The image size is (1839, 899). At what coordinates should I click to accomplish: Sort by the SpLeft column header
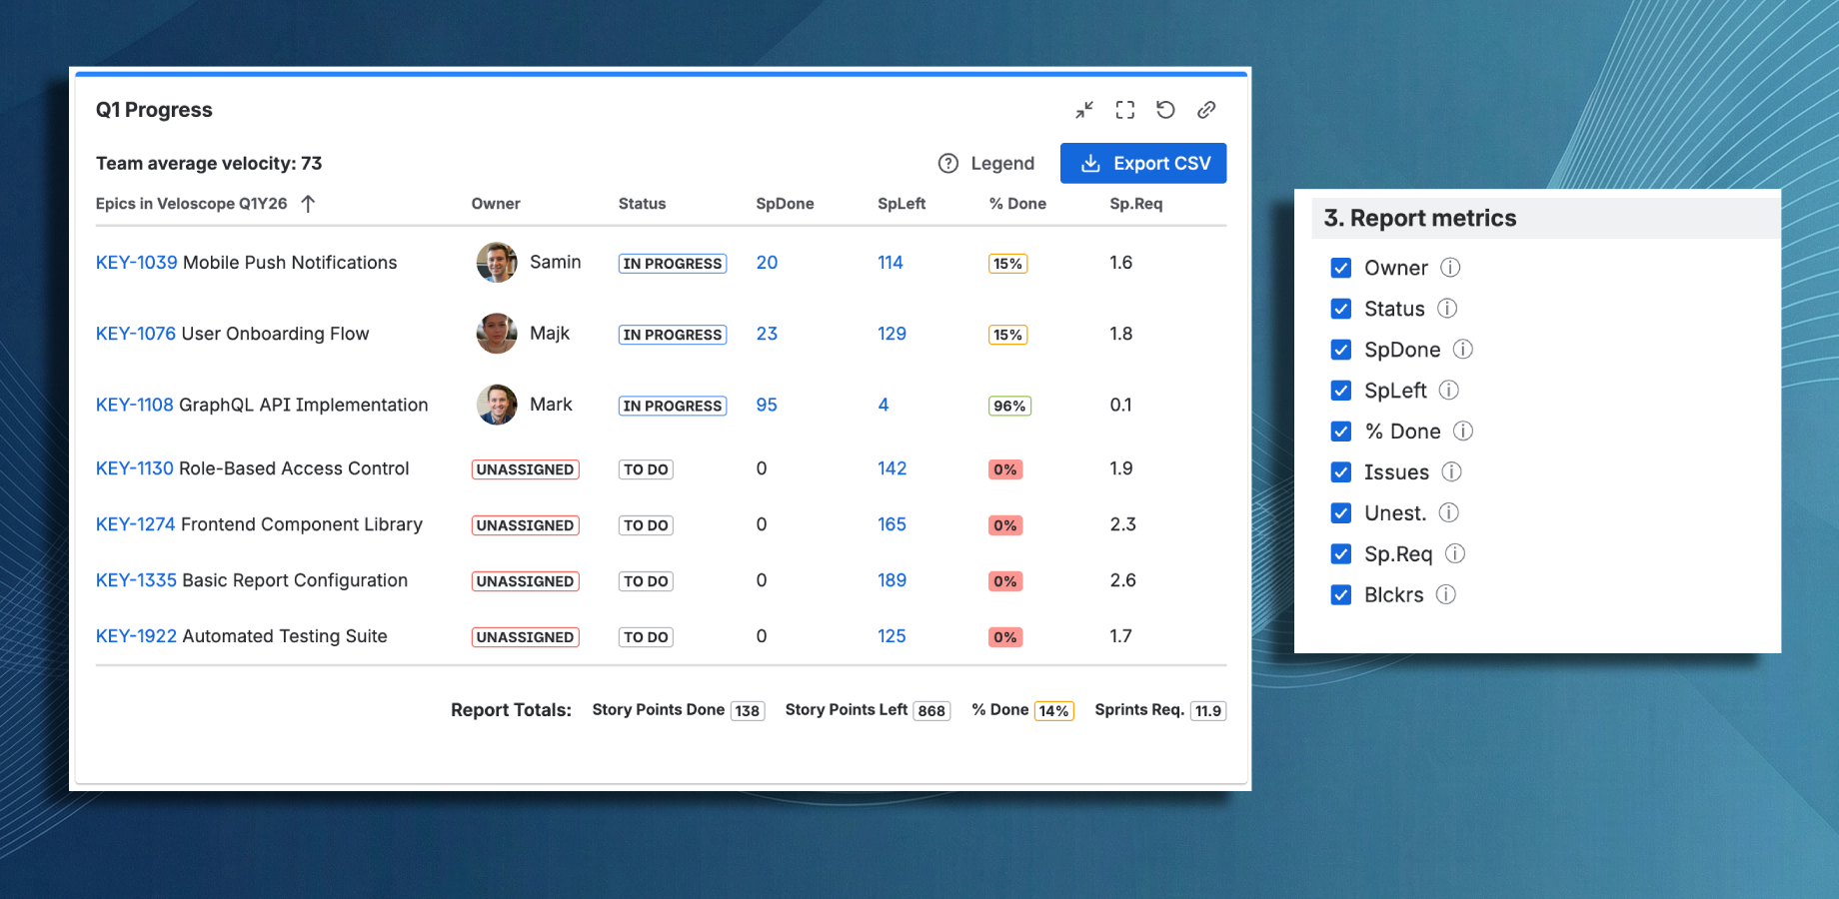(x=902, y=204)
